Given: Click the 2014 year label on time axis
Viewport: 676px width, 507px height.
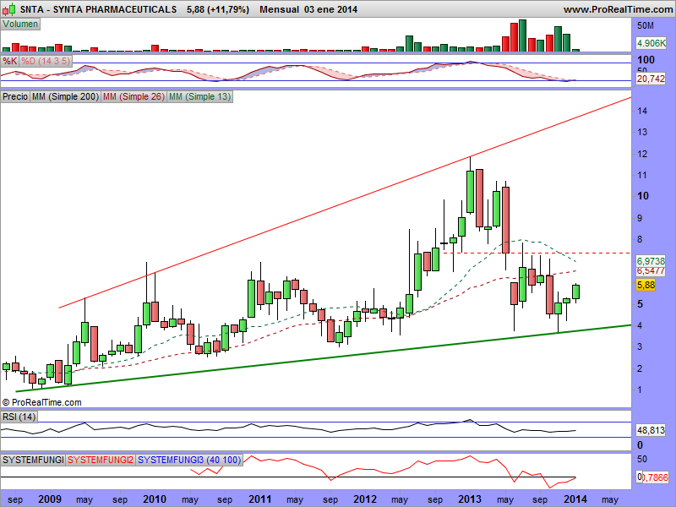Looking at the screenshot, I should pos(575,499).
